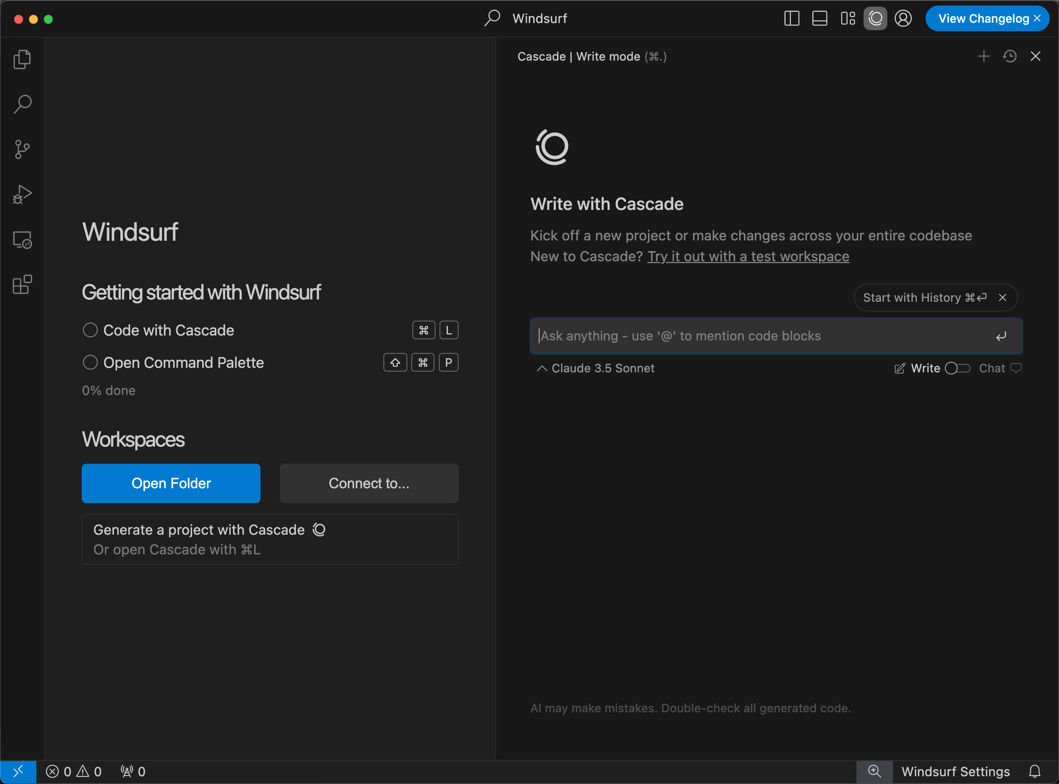1059x784 pixels.
Task: Toggle the Cascade panel icon in title bar
Action: tap(875, 19)
